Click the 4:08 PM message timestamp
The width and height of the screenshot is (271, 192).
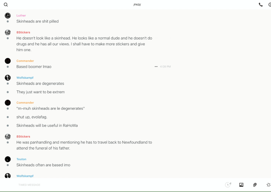165,67
